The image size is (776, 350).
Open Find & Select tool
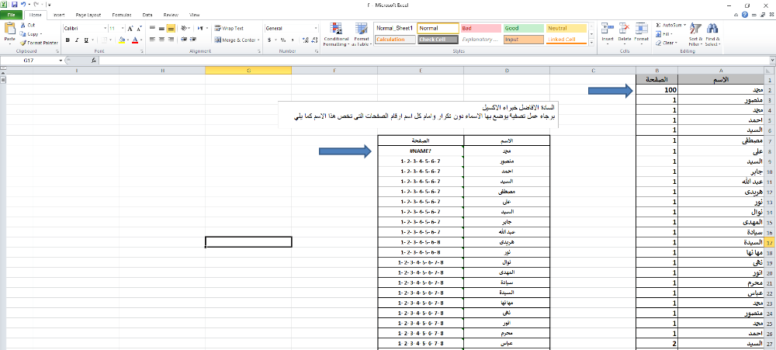point(712,33)
